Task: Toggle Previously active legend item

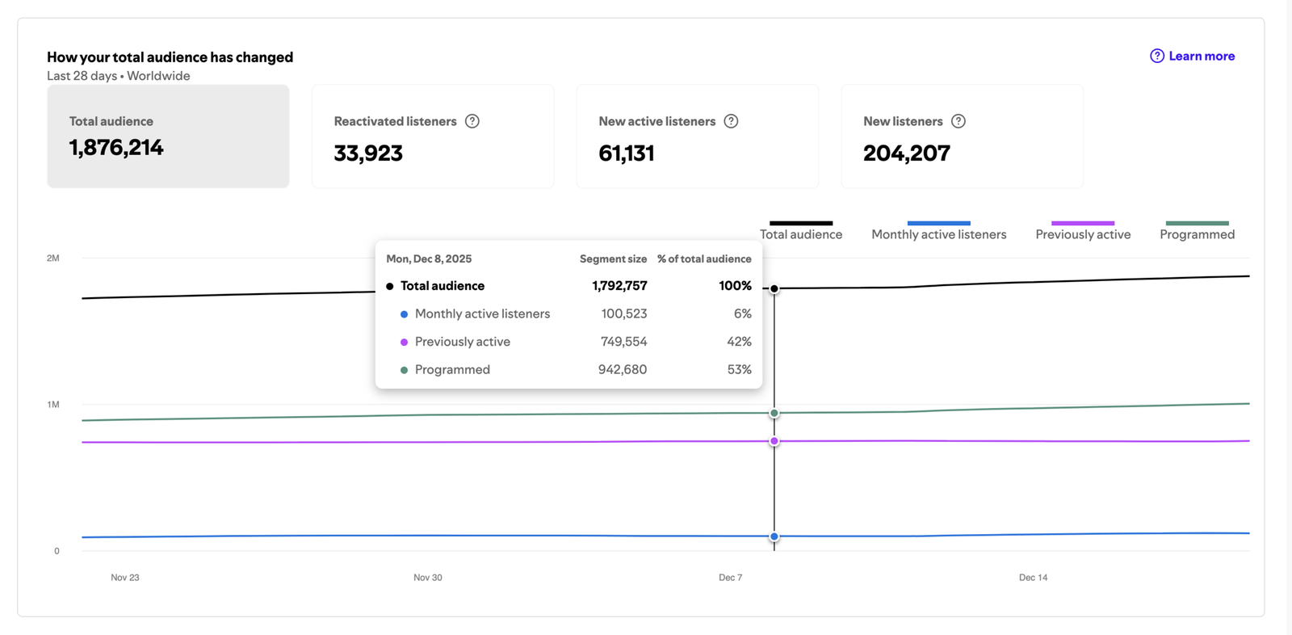Action: click(1083, 234)
